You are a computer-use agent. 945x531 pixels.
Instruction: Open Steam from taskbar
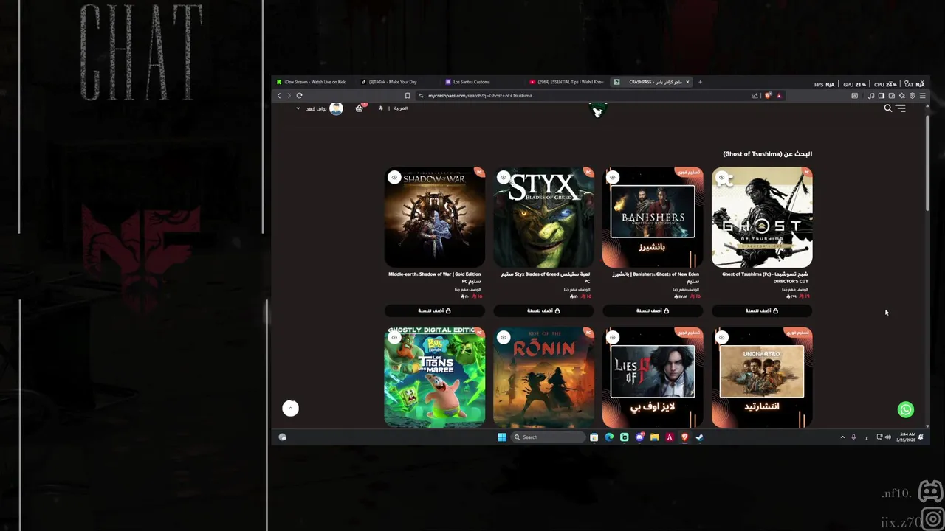pos(699,437)
